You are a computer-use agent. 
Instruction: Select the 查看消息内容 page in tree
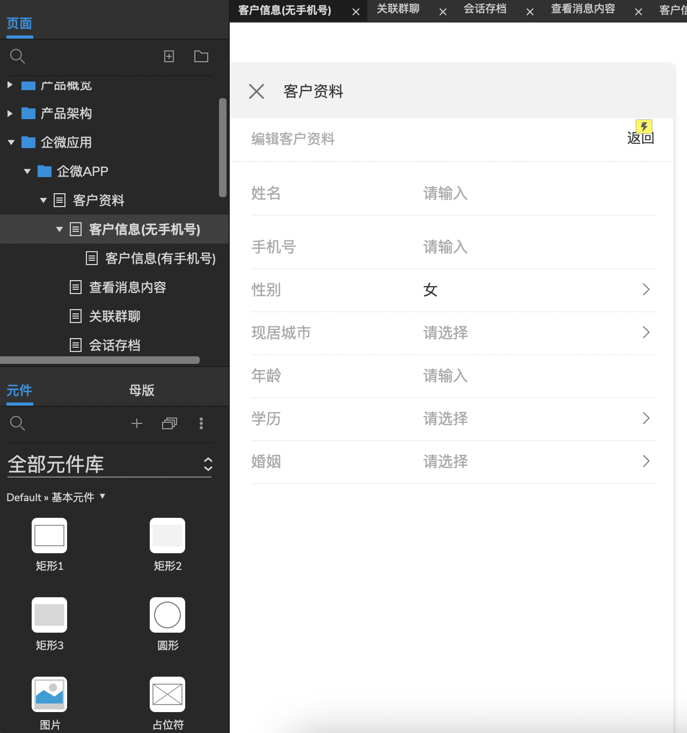[x=128, y=287]
